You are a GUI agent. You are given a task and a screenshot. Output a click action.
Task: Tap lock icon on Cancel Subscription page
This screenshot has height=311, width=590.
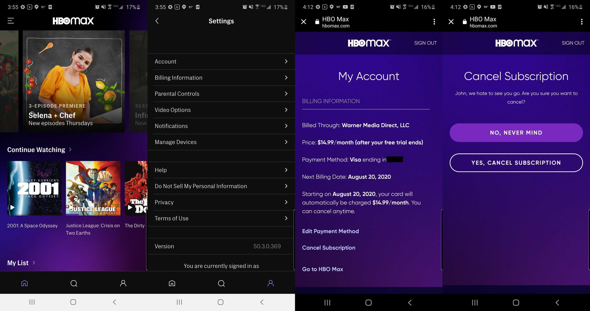pyautogui.click(x=465, y=22)
